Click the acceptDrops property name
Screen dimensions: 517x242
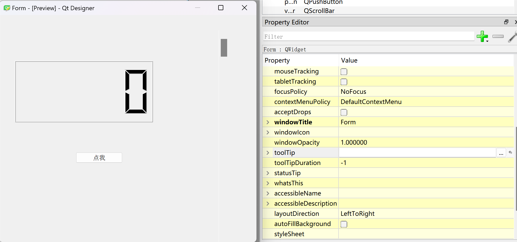point(292,112)
